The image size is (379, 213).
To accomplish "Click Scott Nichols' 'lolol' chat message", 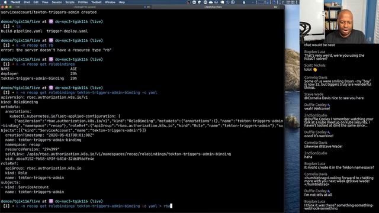I will pyautogui.click(x=310, y=70).
